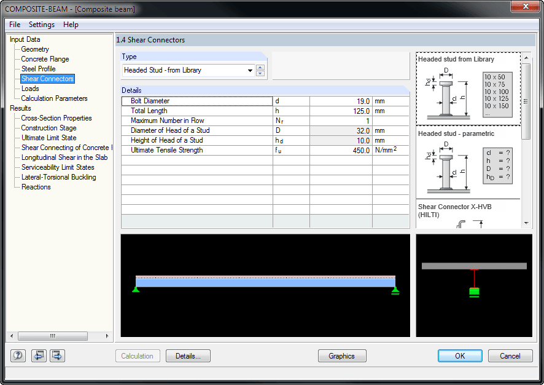
Task: Open Construction Stage results
Action: [x=49, y=128]
